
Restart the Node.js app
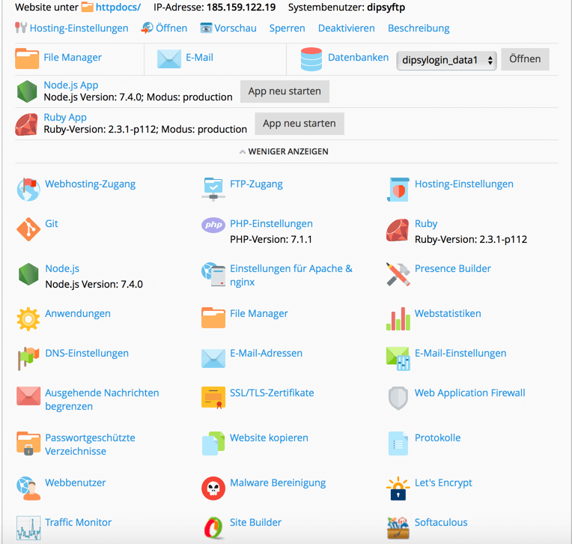285,91
